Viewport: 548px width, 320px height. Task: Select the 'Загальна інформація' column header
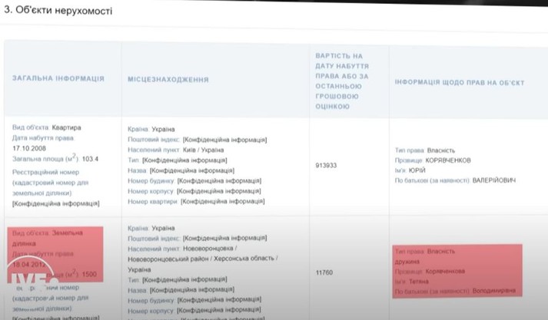(x=58, y=79)
